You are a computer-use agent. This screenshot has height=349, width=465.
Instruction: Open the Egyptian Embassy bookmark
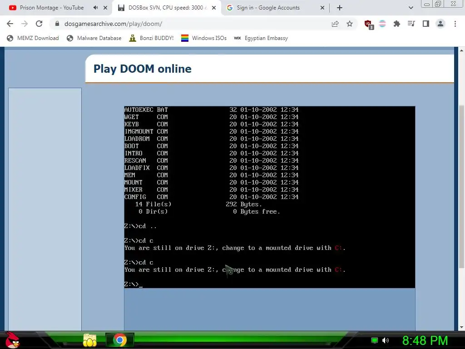pyautogui.click(x=261, y=38)
